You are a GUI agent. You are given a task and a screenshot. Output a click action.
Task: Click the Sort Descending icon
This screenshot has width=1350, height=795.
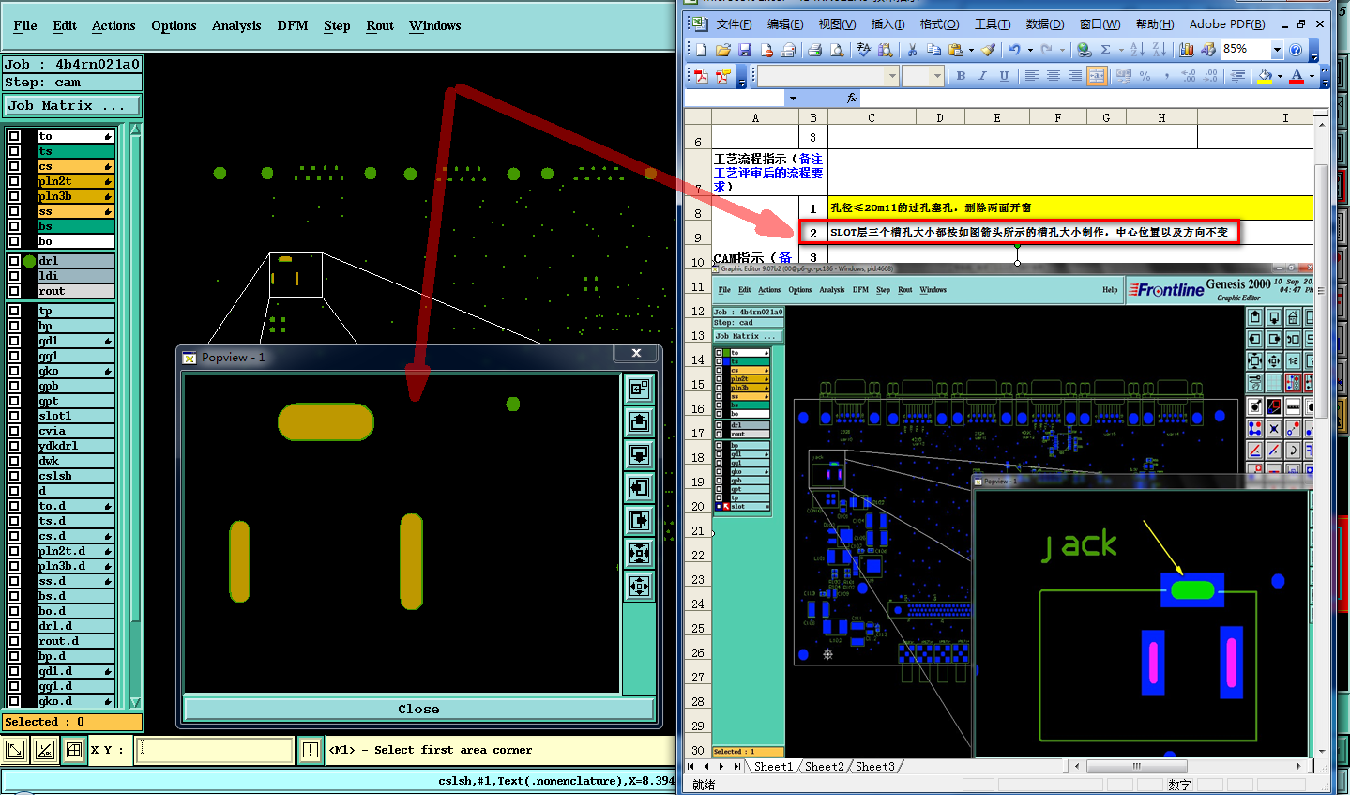(1160, 50)
